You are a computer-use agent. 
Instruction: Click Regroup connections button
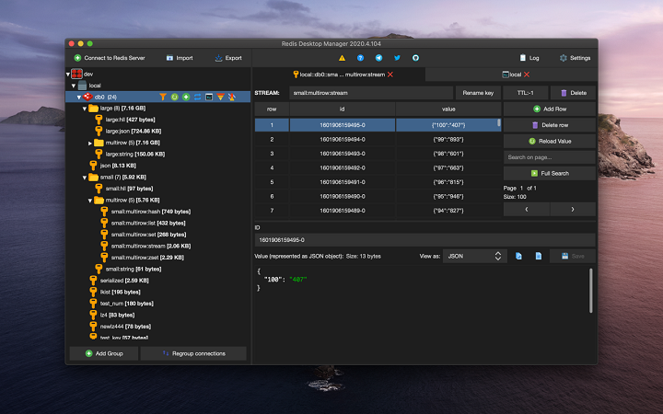[x=193, y=353]
